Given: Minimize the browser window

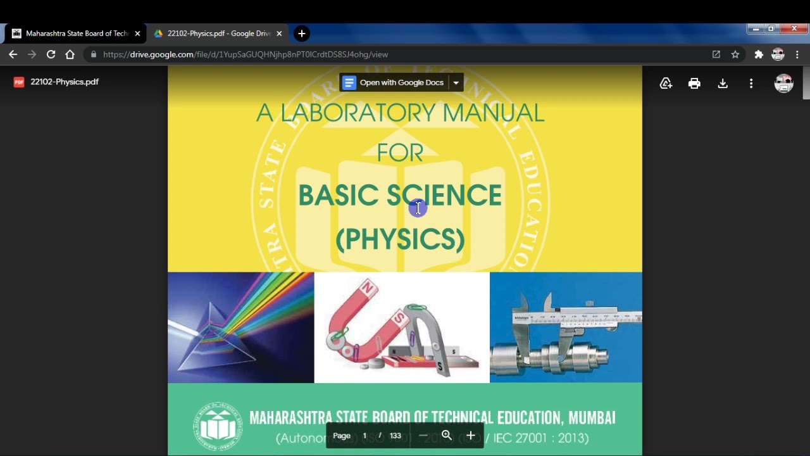Looking at the screenshot, I should [756, 28].
